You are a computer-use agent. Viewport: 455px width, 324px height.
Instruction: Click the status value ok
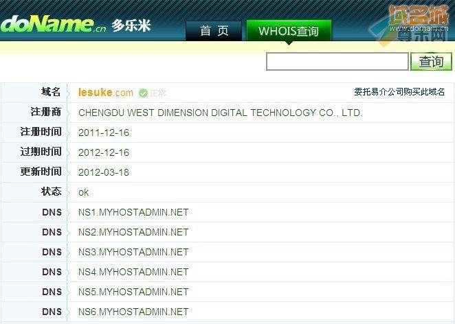coord(84,192)
